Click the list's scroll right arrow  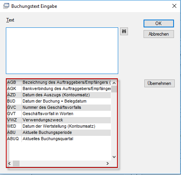pos(108,163)
